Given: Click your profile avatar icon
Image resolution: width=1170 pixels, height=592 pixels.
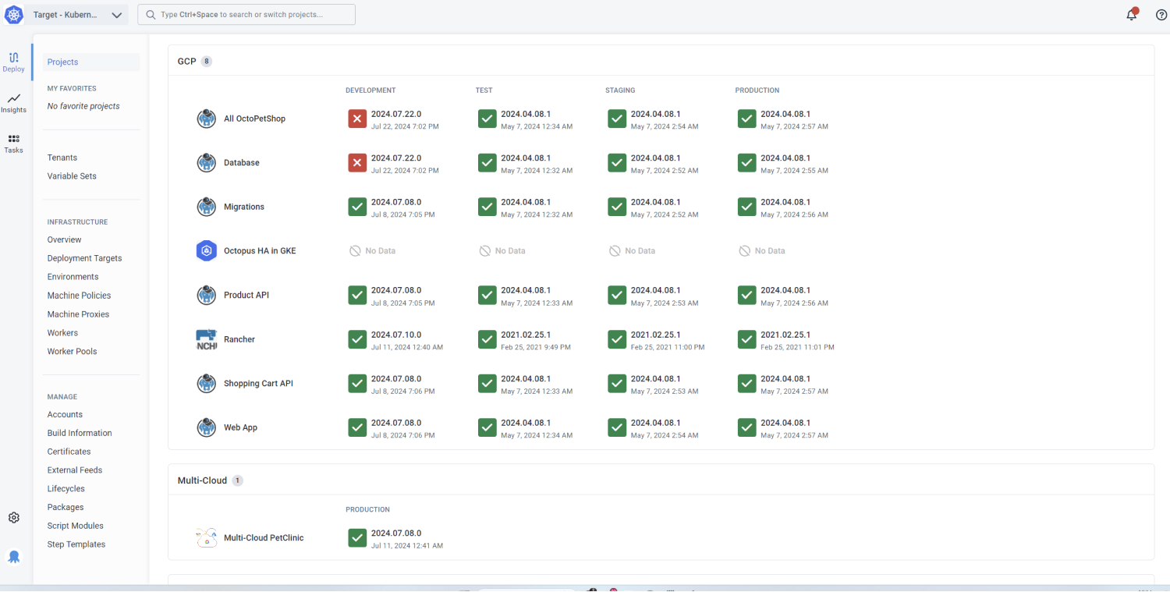Looking at the screenshot, I should click(x=14, y=556).
